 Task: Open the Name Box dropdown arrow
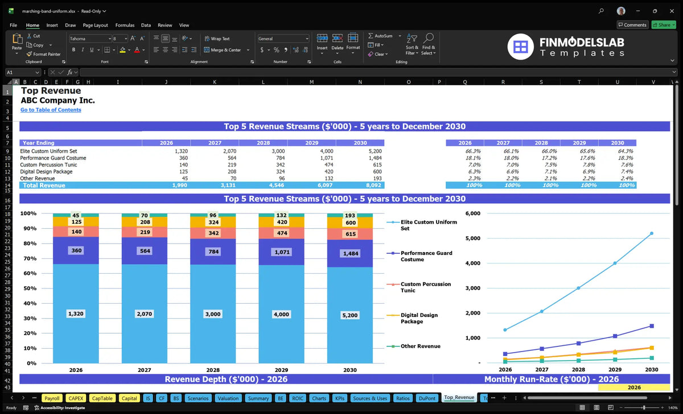point(38,72)
